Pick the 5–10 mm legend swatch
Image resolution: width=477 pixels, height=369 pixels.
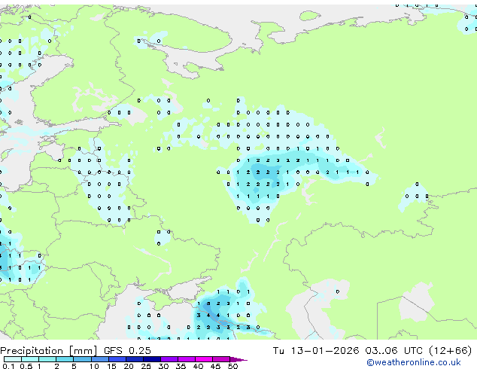click(x=82, y=359)
